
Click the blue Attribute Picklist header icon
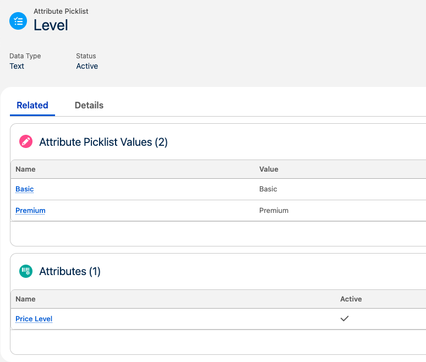pyautogui.click(x=18, y=21)
